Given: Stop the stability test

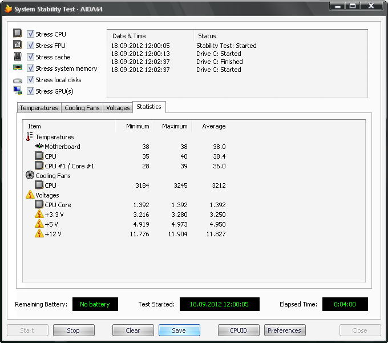Looking at the screenshot, I should [74, 330].
